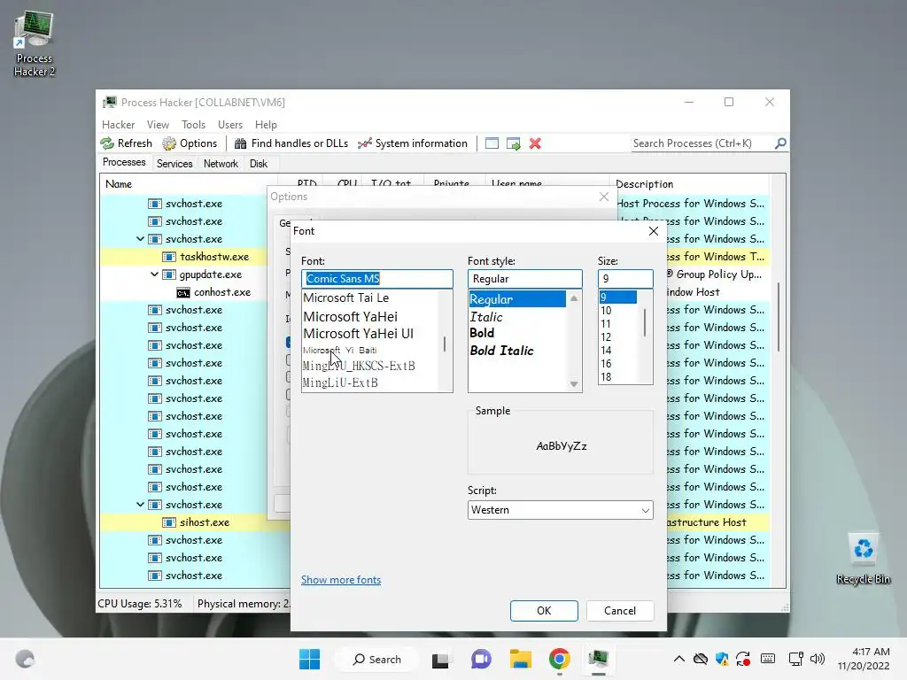This screenshot has height=680, width=907.
Task: Collapse the svchost.exe parent of sihost.exe
Action: (x=140, y=505)
